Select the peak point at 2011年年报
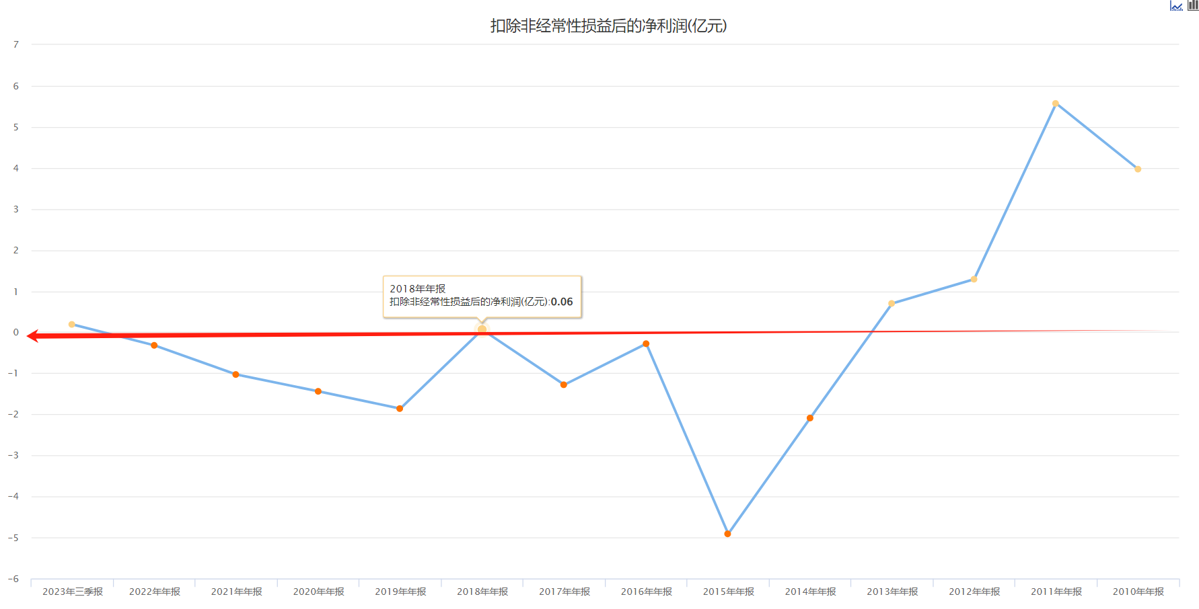The image size is (1199, 609). click(x=1056, y=104)
